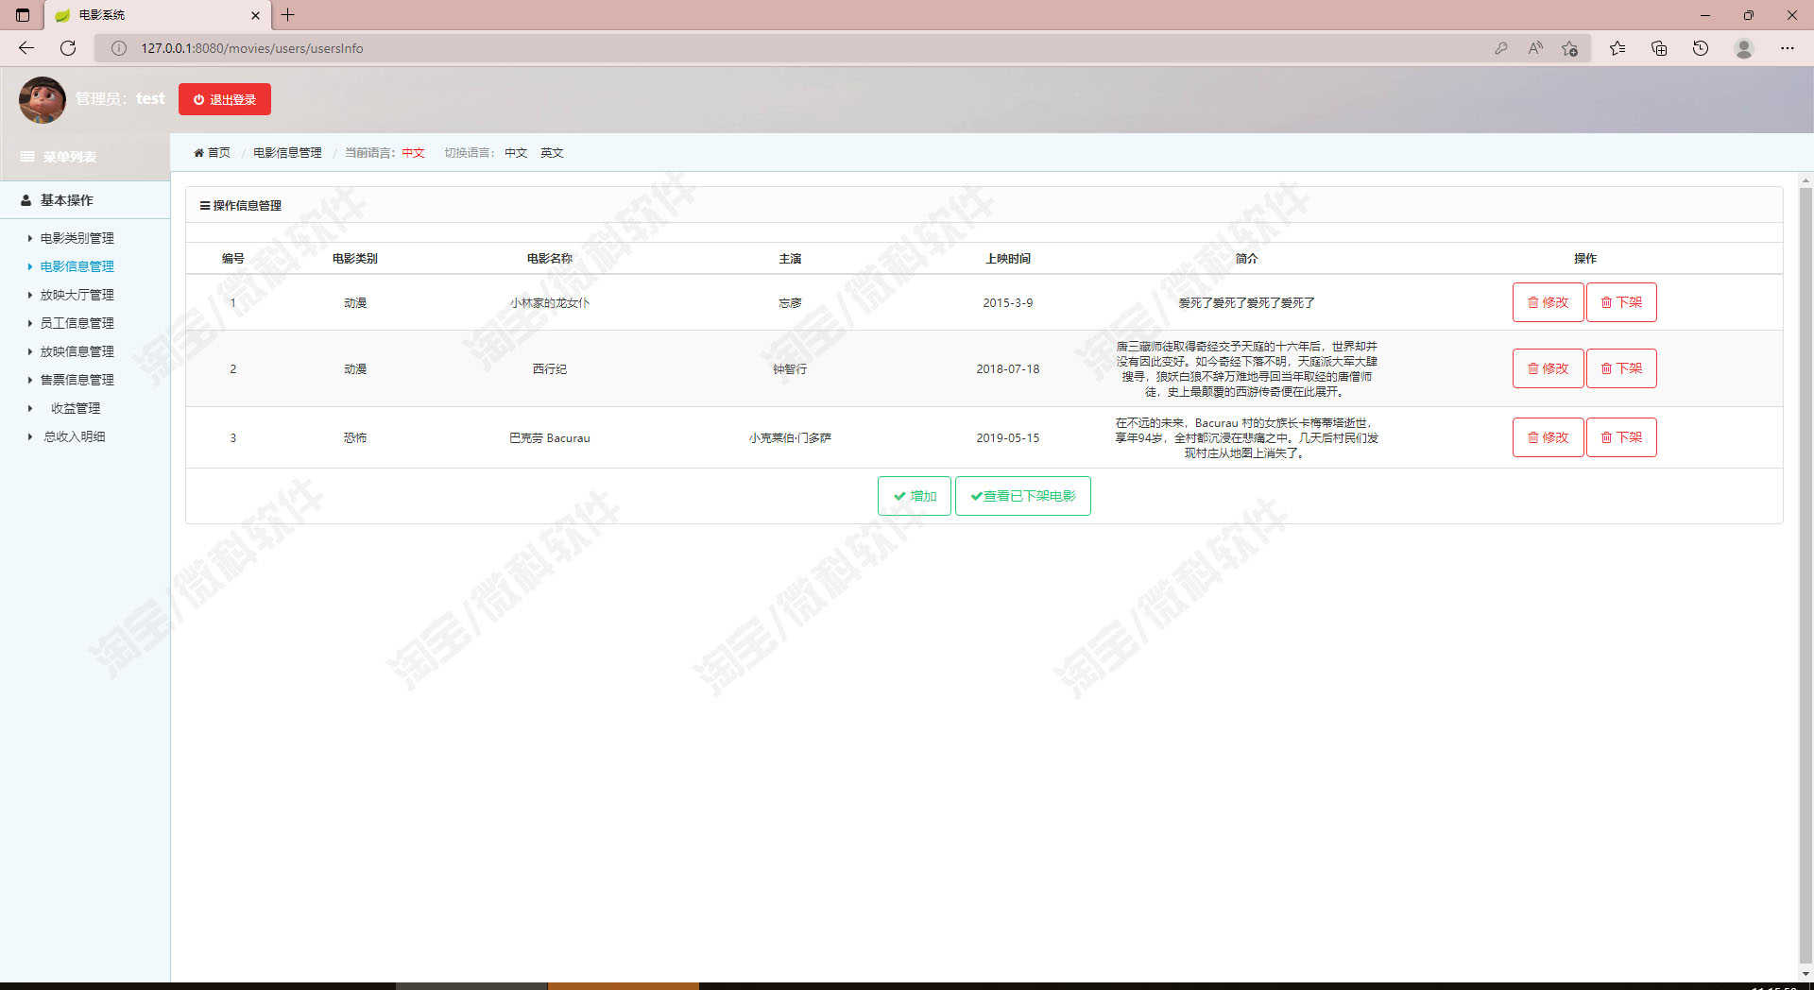Click the 菜单列表 menu header
Screen dimensions: 1814x990
coord(59,157)
